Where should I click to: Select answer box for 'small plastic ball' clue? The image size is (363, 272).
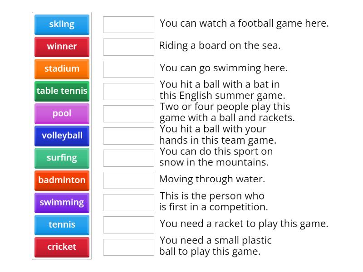[128, 247]
